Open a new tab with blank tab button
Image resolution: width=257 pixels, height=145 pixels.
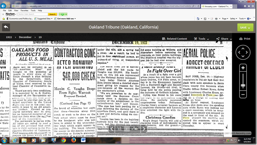tap(235, 6)
